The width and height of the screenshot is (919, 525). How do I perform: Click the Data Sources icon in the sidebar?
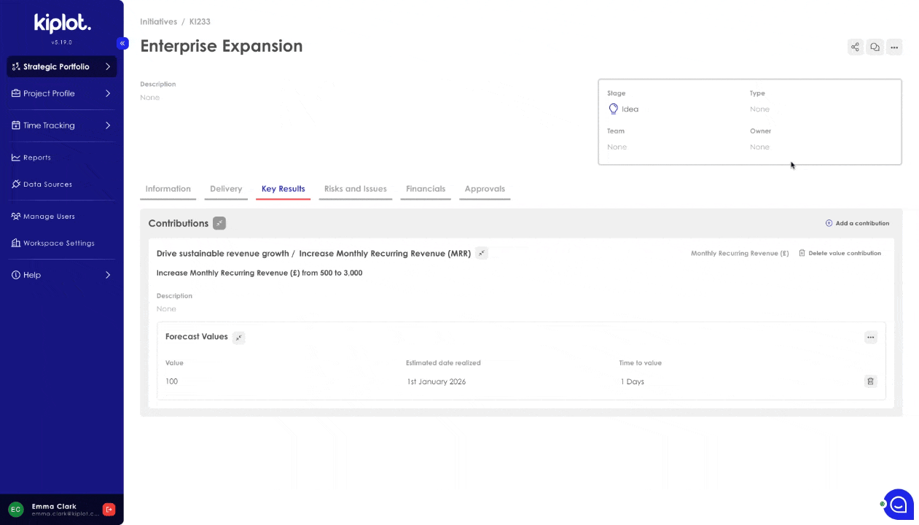click(15, 184)
